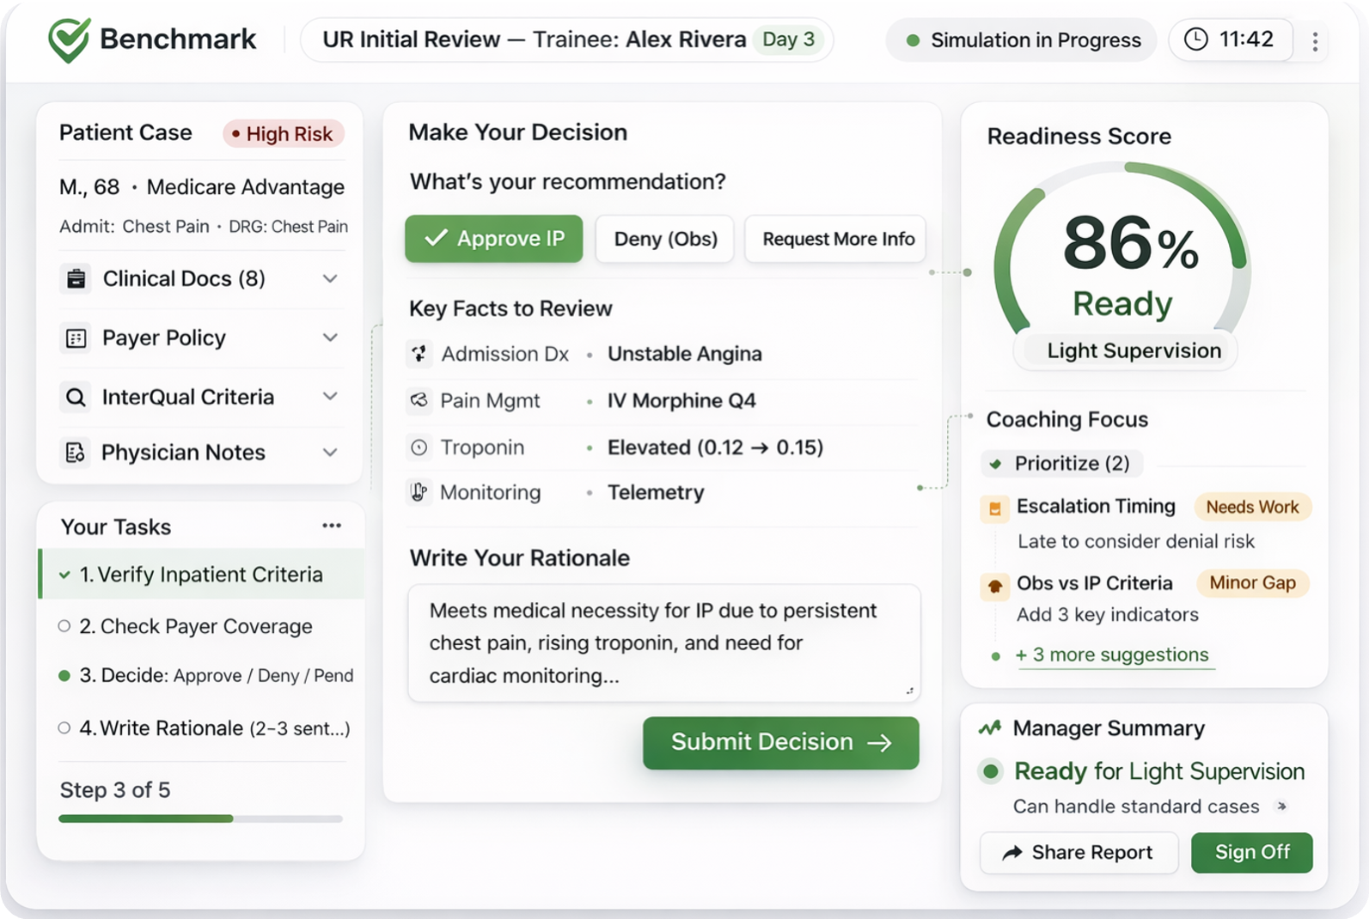The image size is (1369, 919).
Task: Click the Troponin clock icon
Action: click(x=419, y=447)
